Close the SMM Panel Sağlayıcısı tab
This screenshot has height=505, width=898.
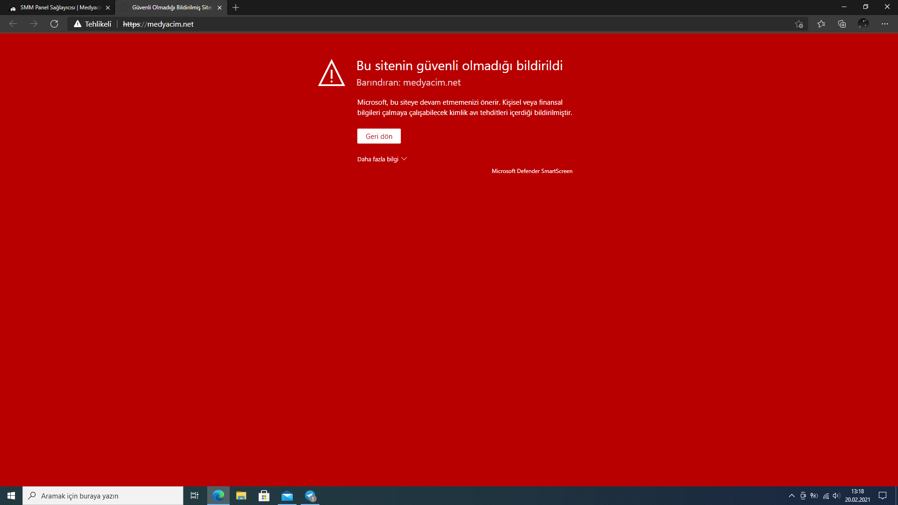[108, 7]
